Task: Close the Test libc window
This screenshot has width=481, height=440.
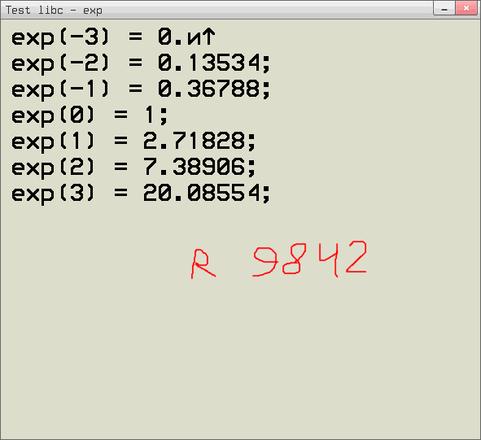Action: click(466, 8)
